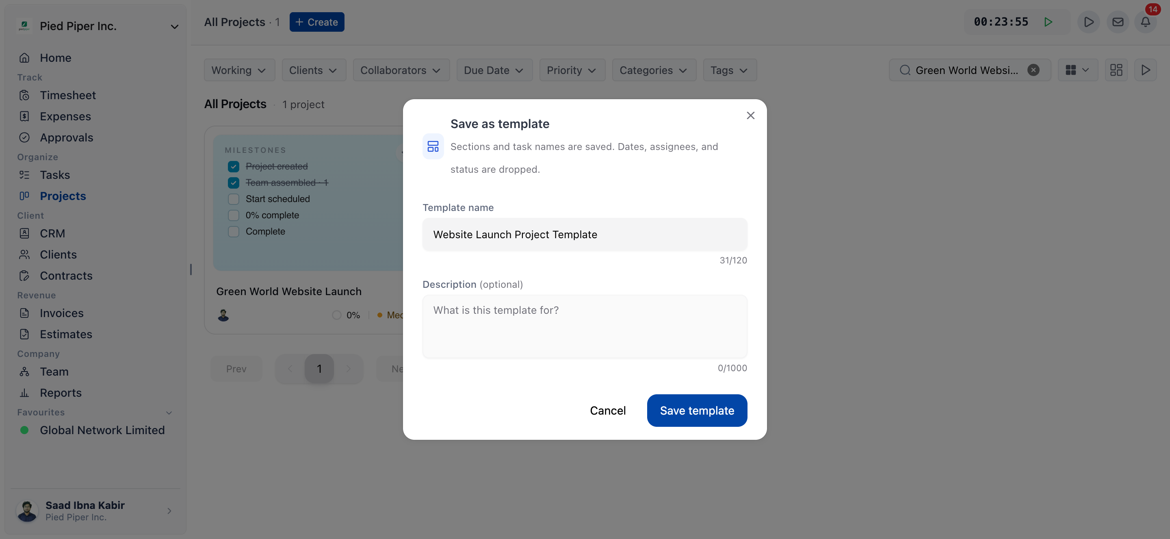Click the Invoices document icon
The width and height of the screenshot is (1170, 539).
pyautogui.click(x=24, y=313)
